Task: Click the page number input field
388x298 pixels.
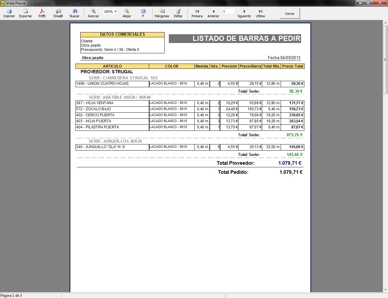Action: [x=228, y=12]
